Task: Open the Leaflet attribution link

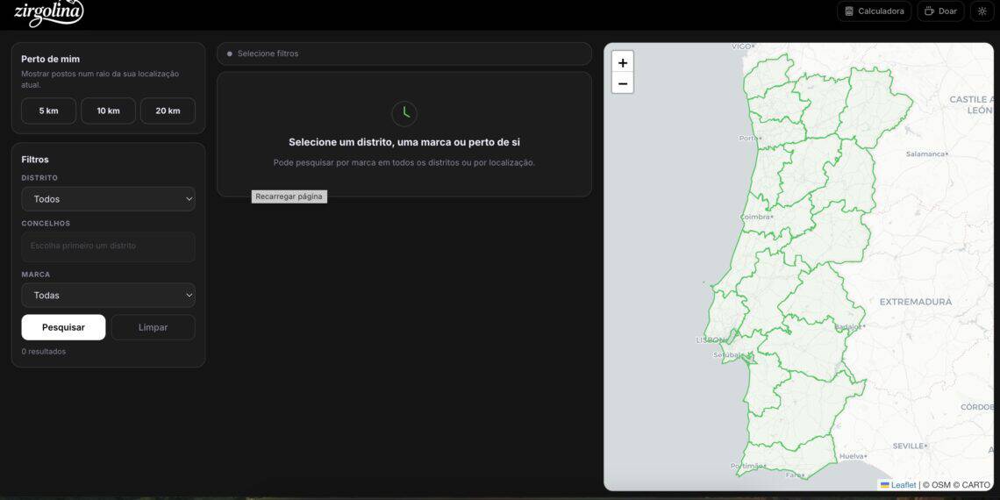Action: point(903,485)
